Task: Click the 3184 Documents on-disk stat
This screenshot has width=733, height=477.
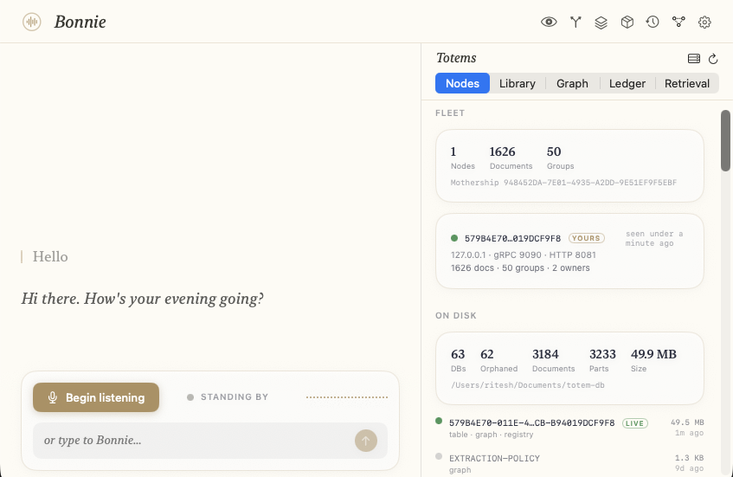Action: [553, 360]
